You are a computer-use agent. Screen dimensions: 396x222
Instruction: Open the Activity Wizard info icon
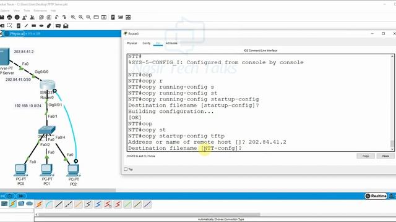(17, 17)
